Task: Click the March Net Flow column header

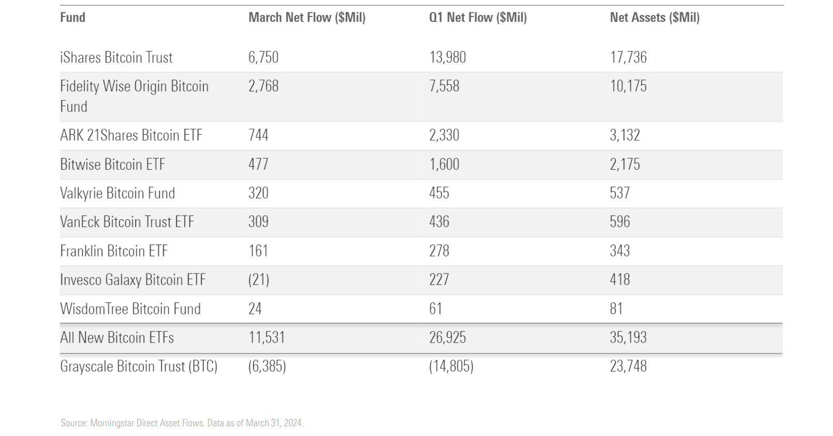Action: click(x=307, y=18)
